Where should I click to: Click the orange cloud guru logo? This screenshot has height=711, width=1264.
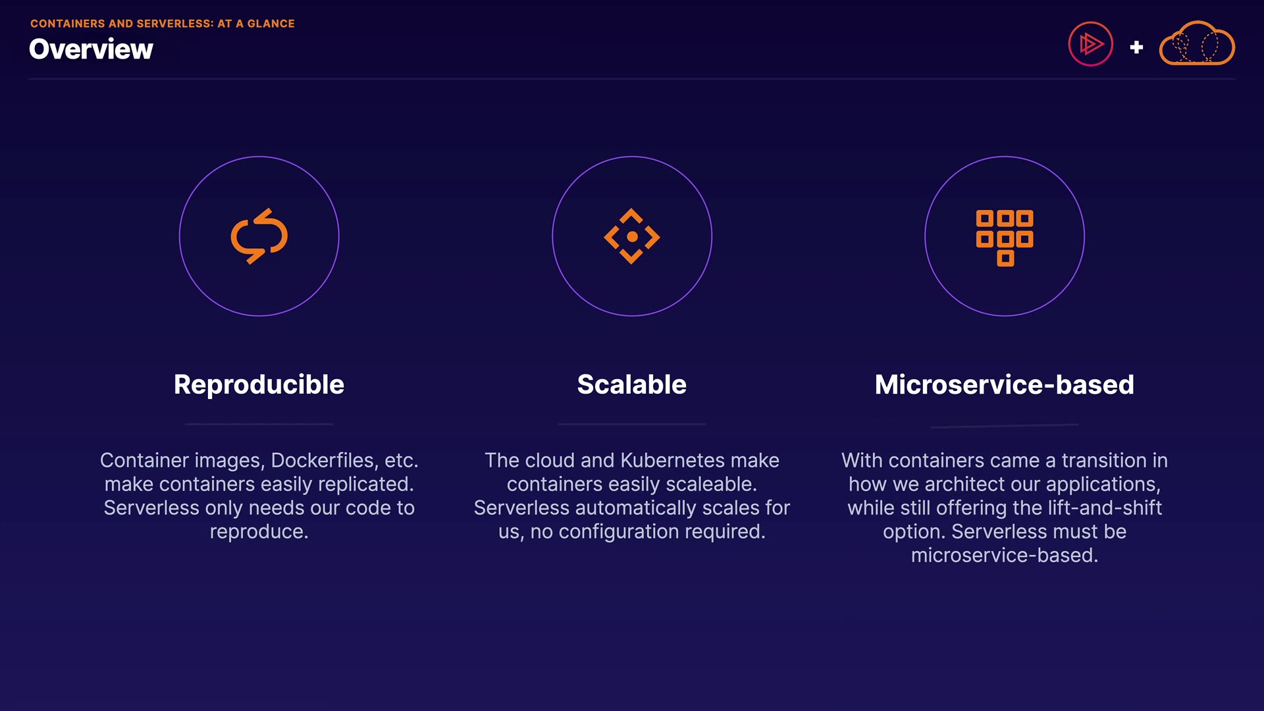click(1196, 44)
